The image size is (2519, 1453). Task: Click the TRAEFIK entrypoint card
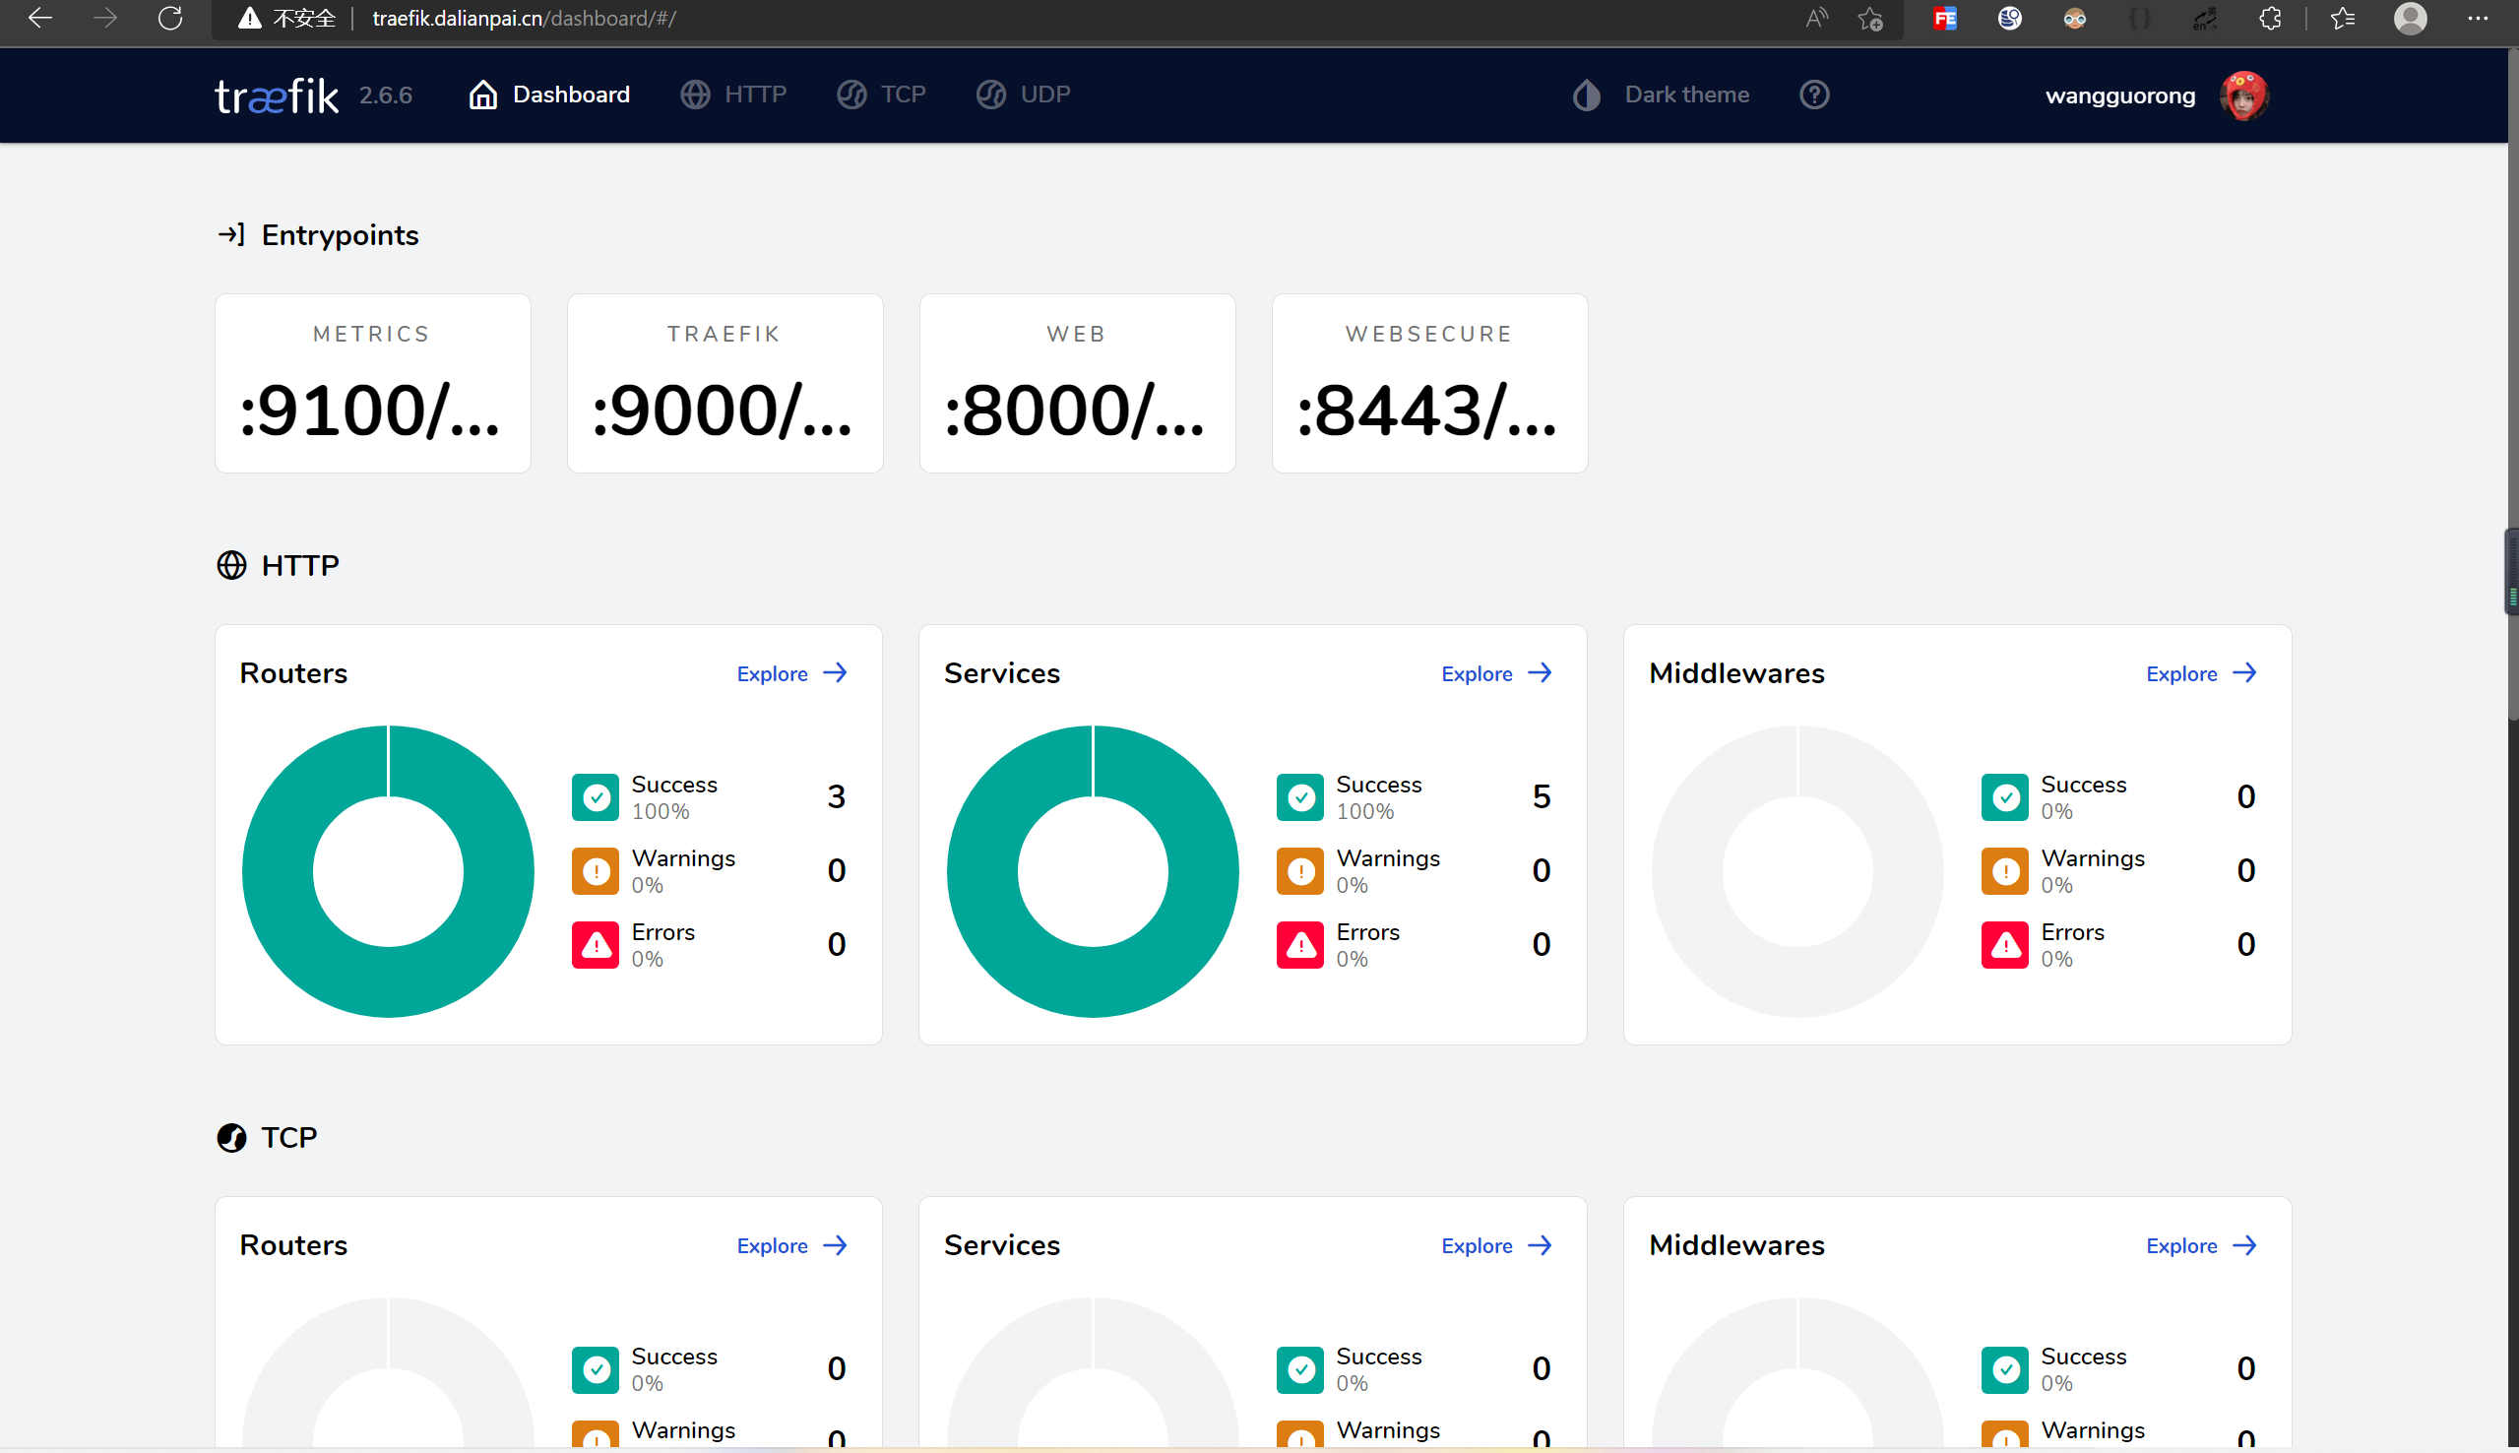coord(725,383)
